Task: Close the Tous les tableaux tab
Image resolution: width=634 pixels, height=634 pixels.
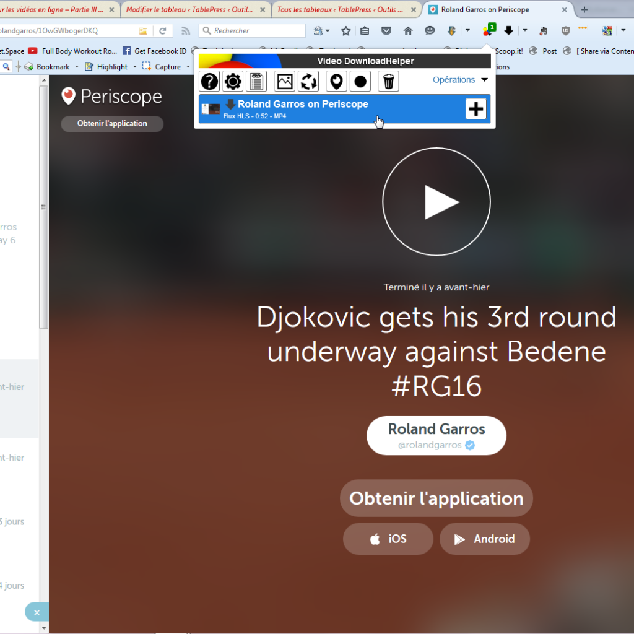Action: (x=413, y=10)
